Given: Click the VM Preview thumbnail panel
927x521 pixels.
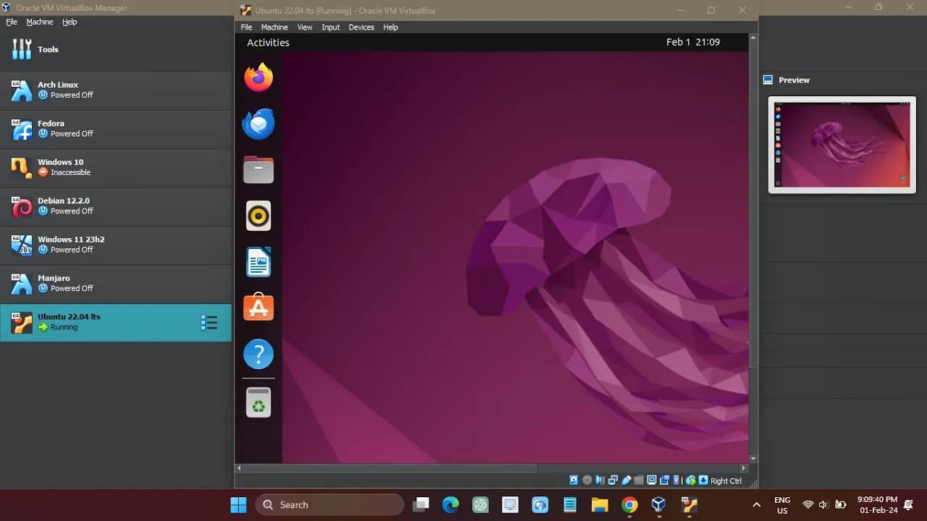Looking at the screenshot, I should point(840,145).
